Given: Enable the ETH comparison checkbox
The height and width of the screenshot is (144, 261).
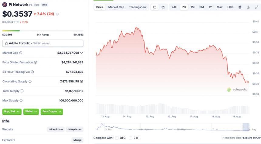Looking at the screenshot, I should pyautogui.click(x=130, y=138).
